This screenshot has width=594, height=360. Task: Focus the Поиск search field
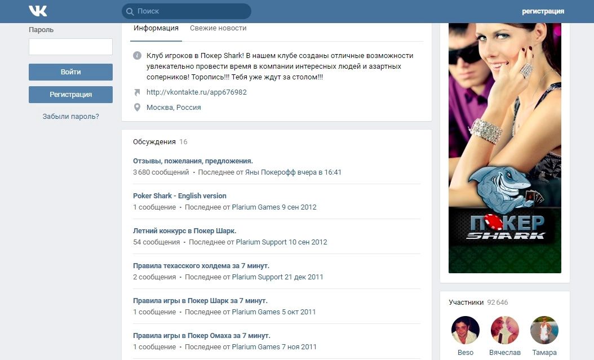click(x=187, y=11)
